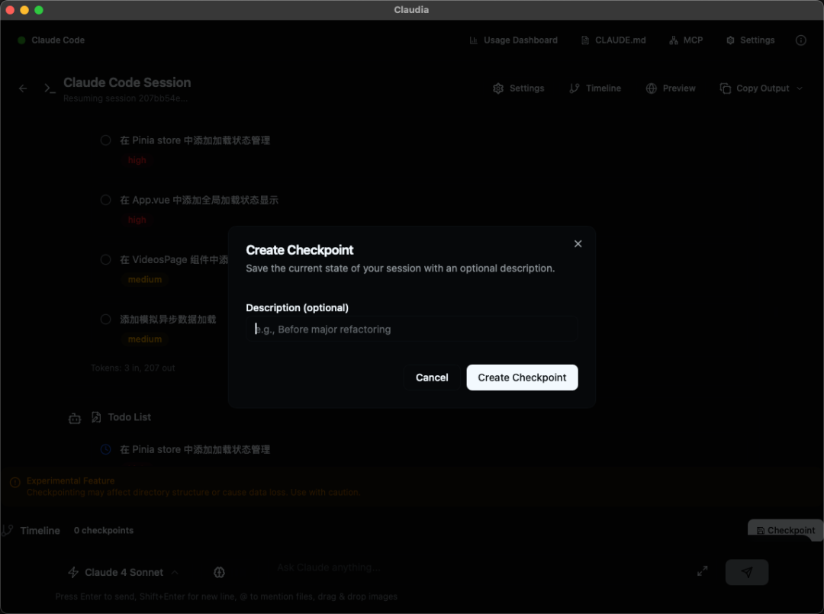Select the first Pinia store todo circle
The width and height of the screenshot is (824, 614).
coord(105,140)
